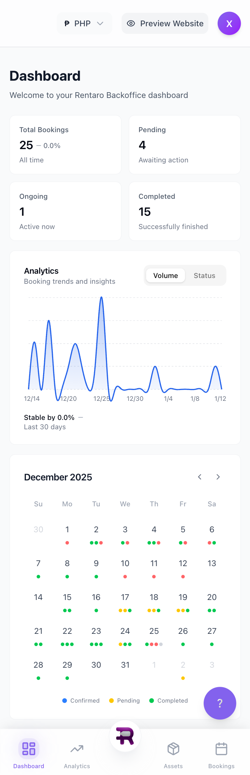Click the purple X user avatar
Viewport: 250px width, 775px height.
pyautogui.click(x=229, y=23)
